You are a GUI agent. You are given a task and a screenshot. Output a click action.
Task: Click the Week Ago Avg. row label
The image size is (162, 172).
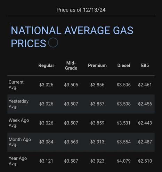click(19, 123)
